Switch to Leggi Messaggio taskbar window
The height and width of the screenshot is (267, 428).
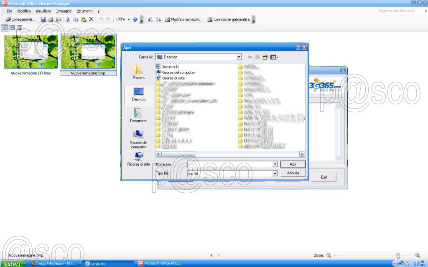(54, 264)
